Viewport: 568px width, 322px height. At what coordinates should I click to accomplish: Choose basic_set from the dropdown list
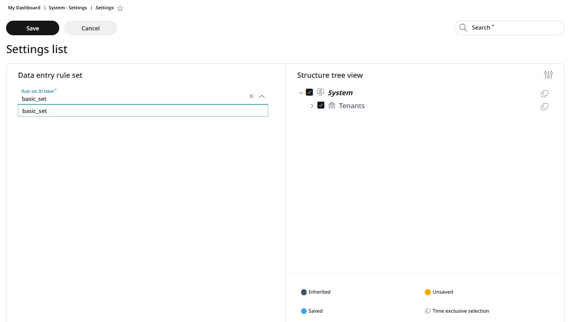(143, 111)
